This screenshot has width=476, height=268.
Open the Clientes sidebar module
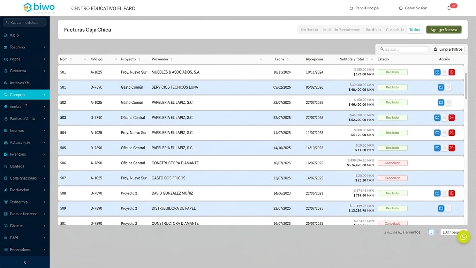click(25, 226)
